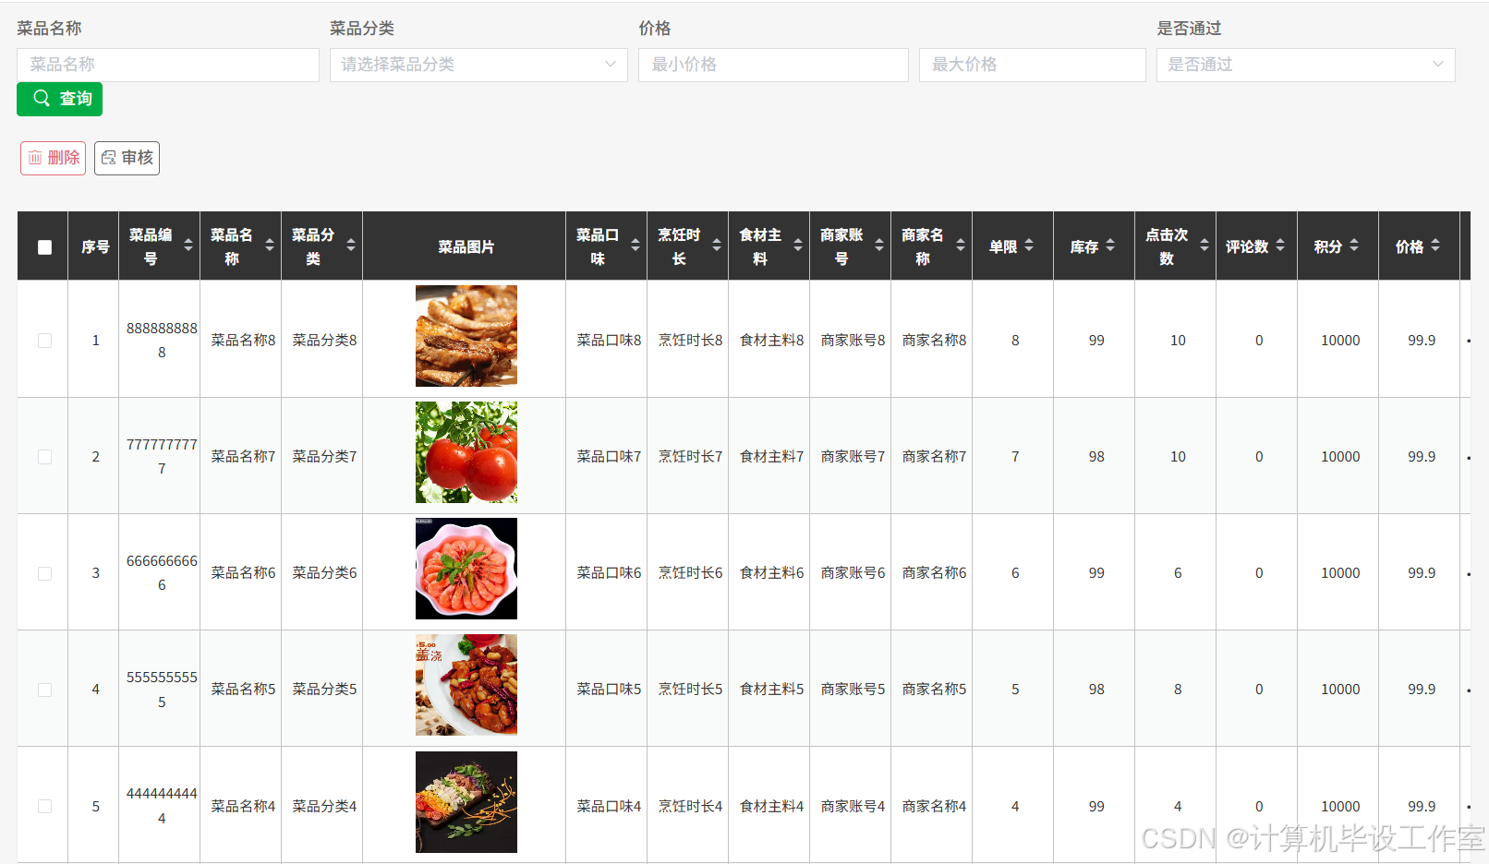Click the 商家账号5 cell
The width and height of the screenshot is (1489, 864).
point(853,690)
